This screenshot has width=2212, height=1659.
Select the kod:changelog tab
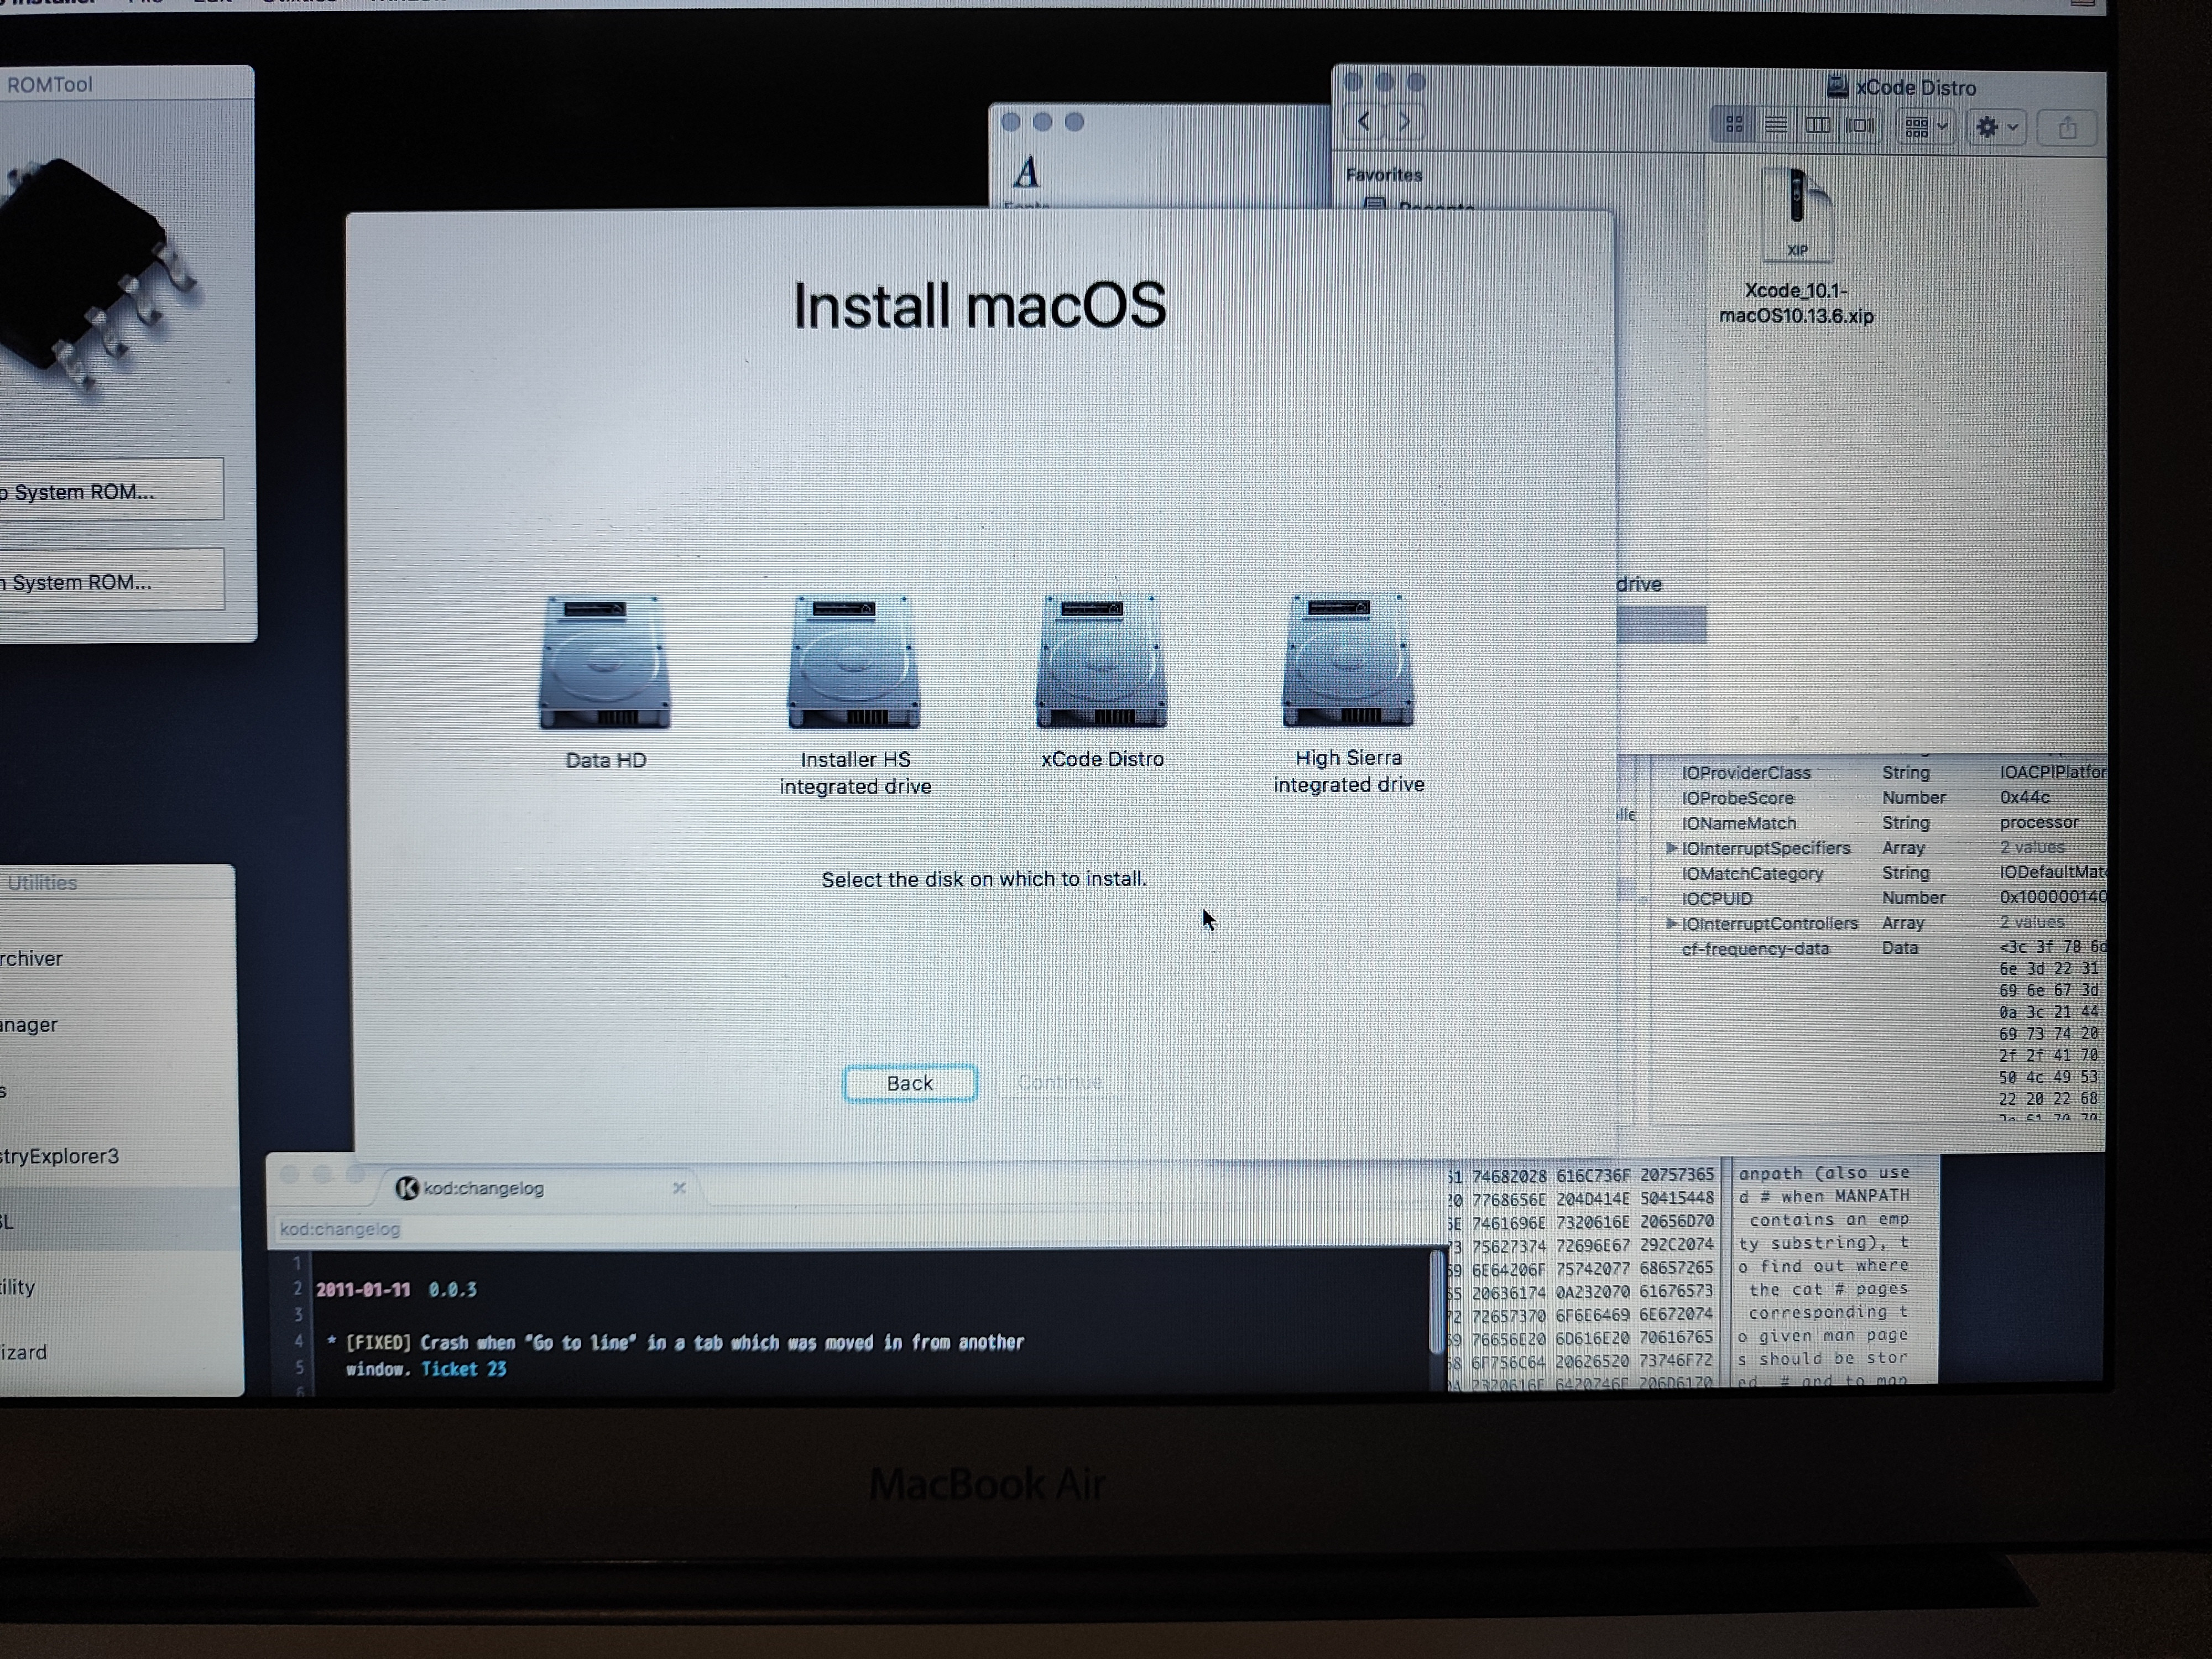(483, 1188)
